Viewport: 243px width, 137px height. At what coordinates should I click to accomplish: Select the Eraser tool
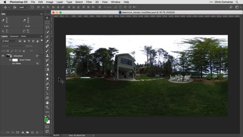pos(47,65)
